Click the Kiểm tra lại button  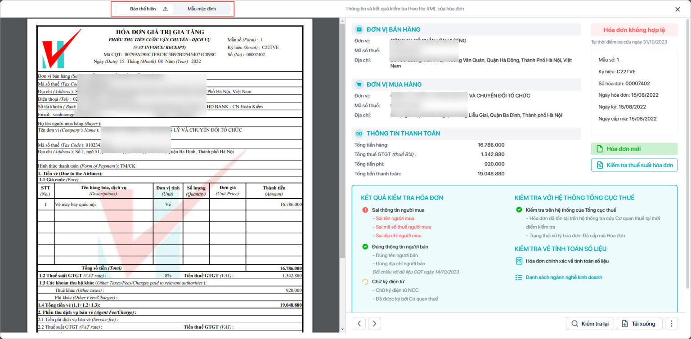click(590, 323)
